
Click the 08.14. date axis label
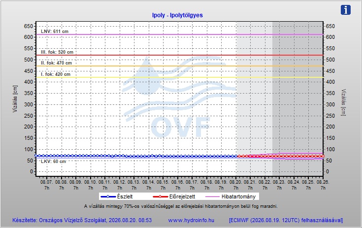(x=148, y=182)
